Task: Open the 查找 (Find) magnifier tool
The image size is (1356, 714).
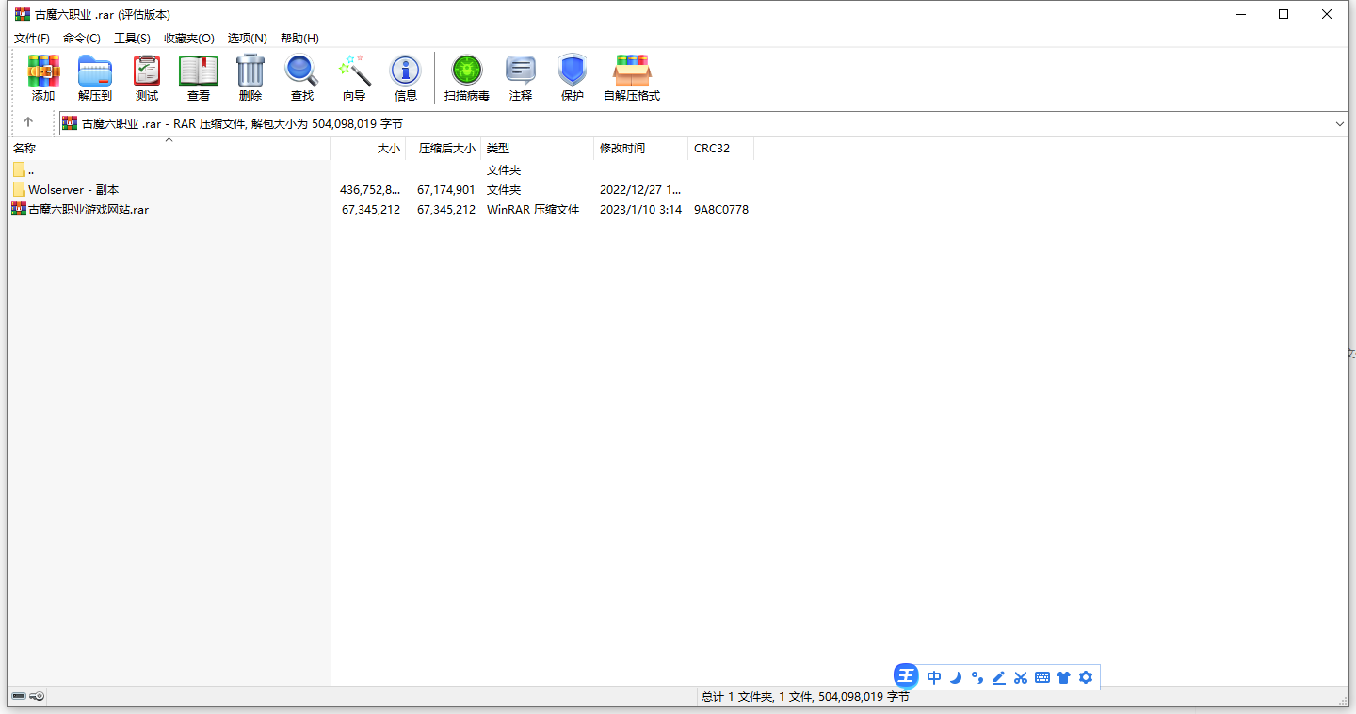Action: (x=302, y=77)
